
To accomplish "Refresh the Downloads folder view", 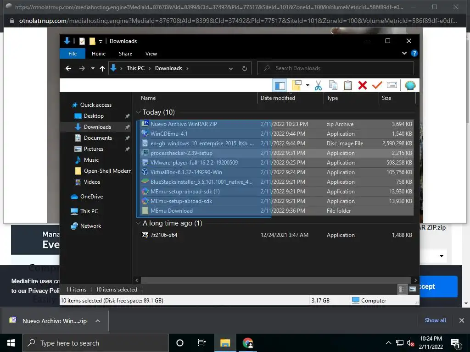I will pos(244,69).
